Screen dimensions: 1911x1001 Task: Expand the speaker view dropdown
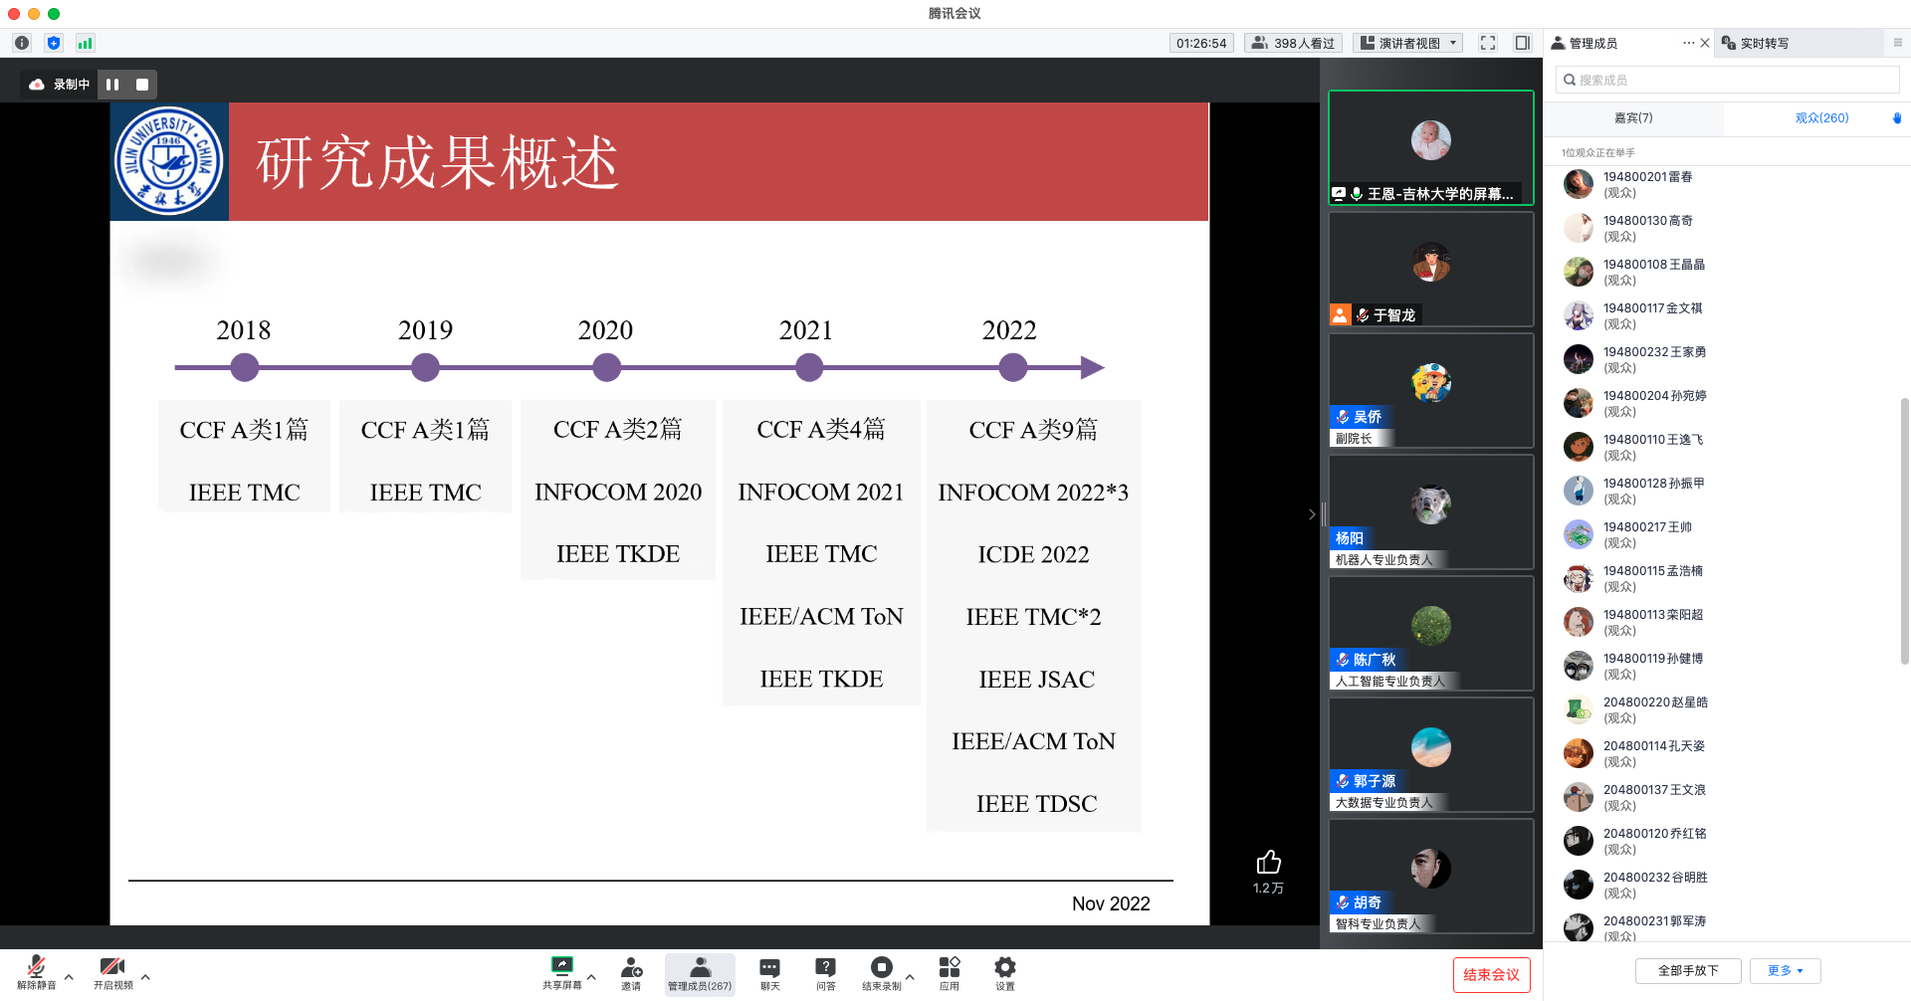1408,43
